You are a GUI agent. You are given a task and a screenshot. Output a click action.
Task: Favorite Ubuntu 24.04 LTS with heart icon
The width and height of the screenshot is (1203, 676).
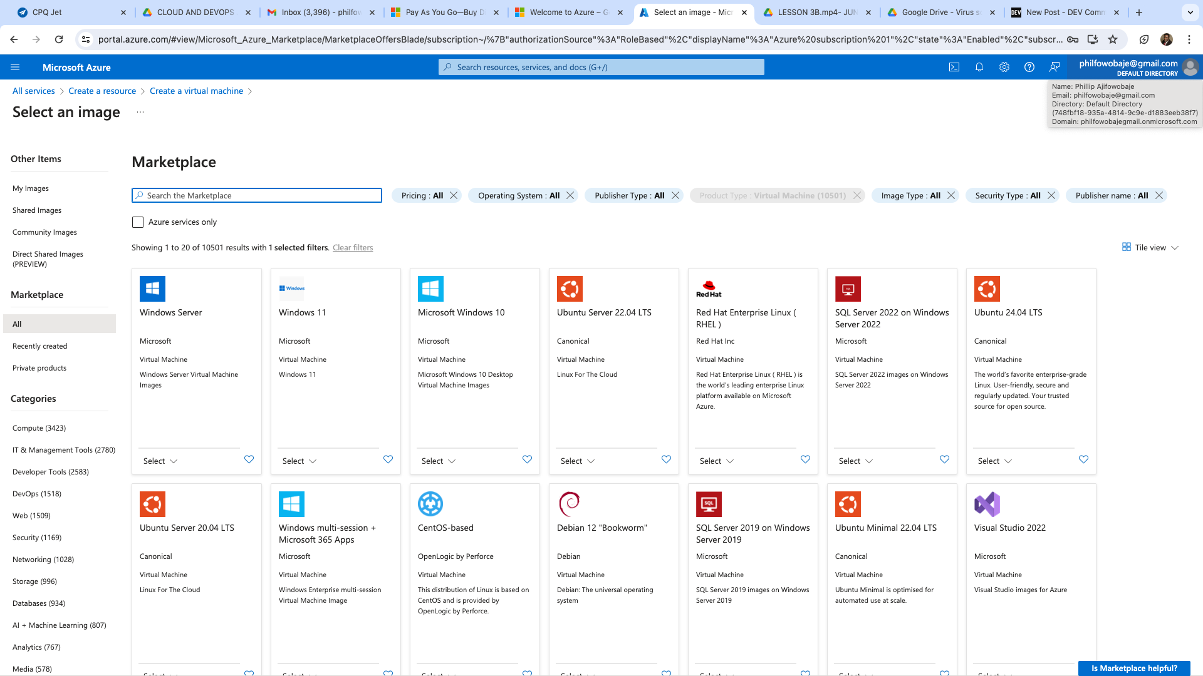[1083, 459]
